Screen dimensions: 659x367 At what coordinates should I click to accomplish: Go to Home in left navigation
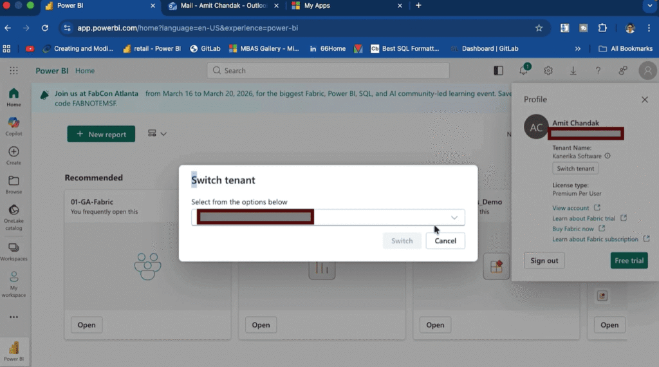tap(14, 97)
